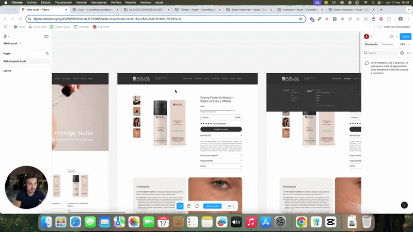Toggle the left sidebar panel icon

46,37
